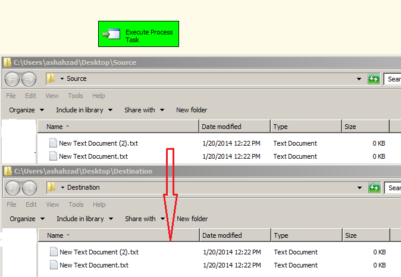Viewport: 401px width, 277px height.
Task: Open Help menu in Destination window
Action: click(99, 204)
